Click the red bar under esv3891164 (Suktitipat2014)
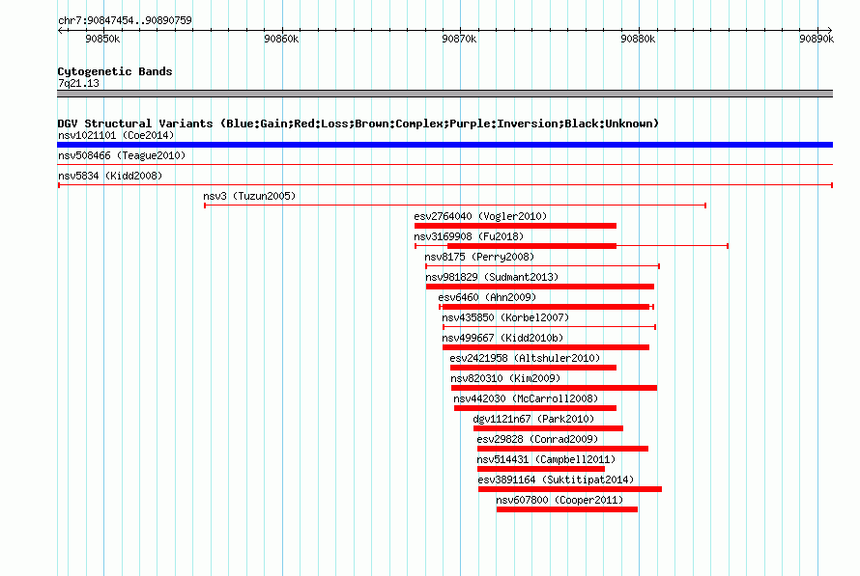 click(x=570, y=489)
